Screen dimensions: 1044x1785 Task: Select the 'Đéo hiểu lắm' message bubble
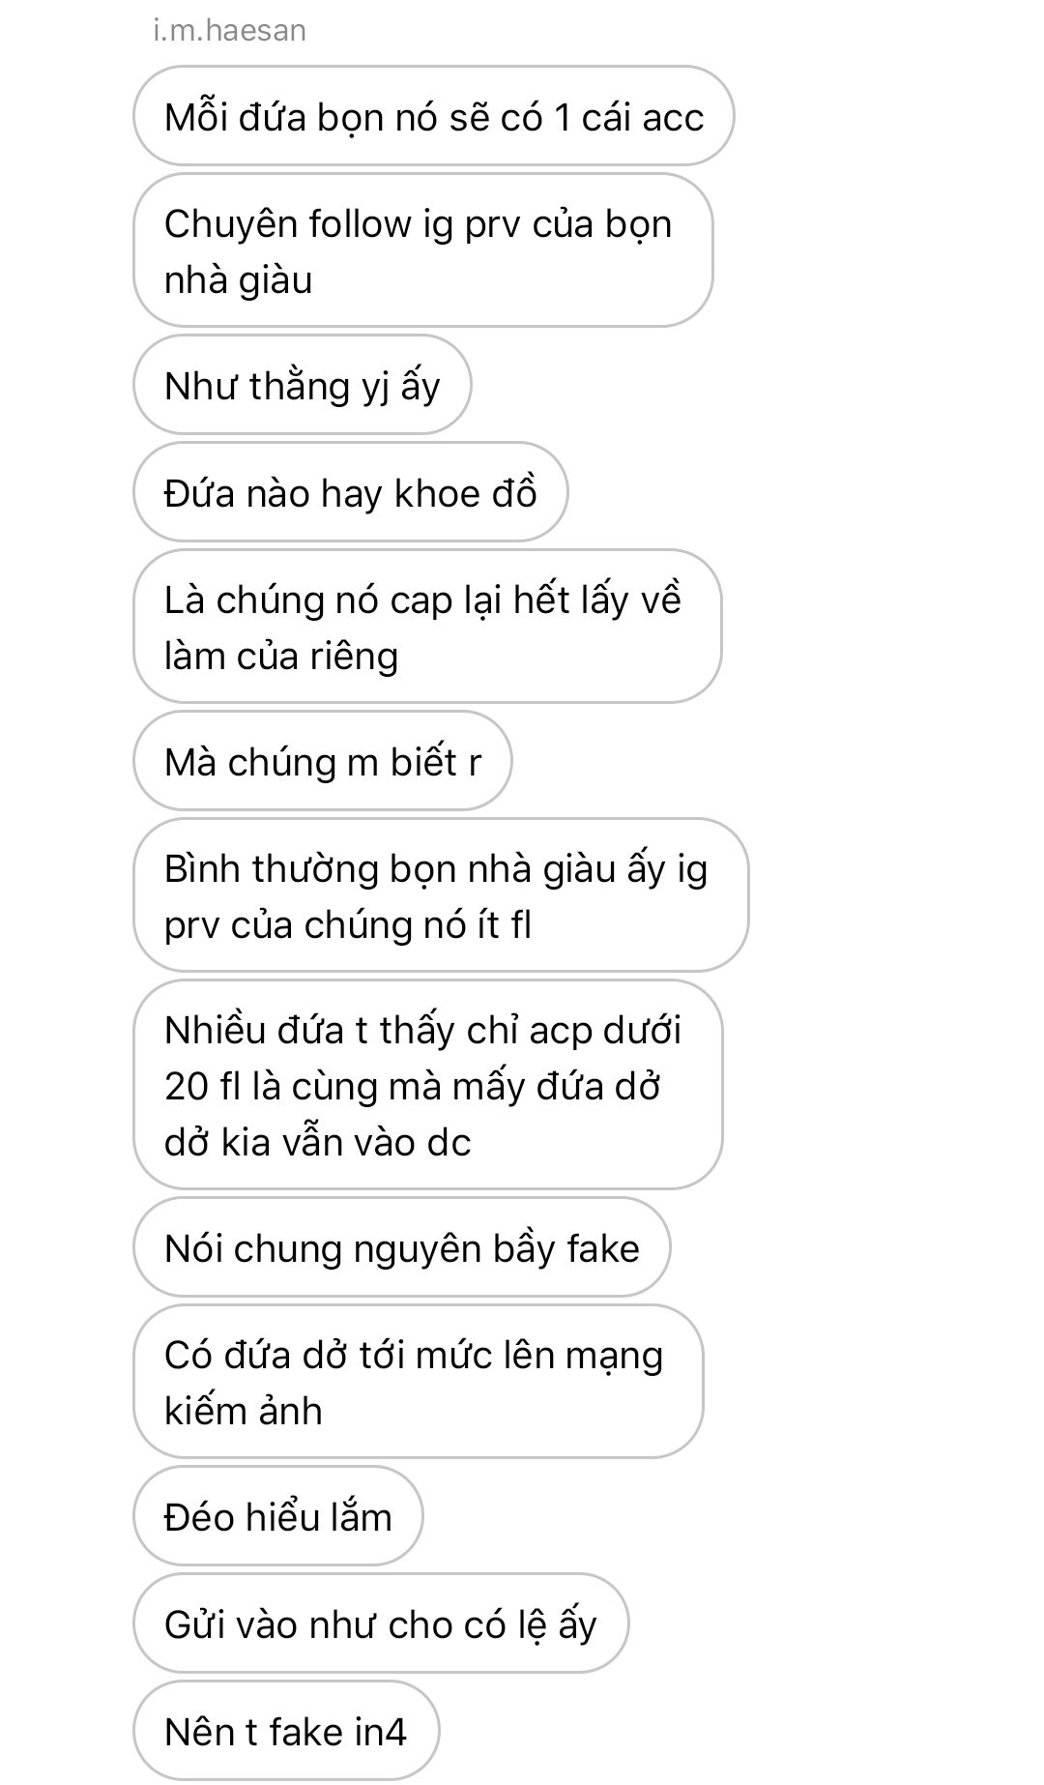278,1517
